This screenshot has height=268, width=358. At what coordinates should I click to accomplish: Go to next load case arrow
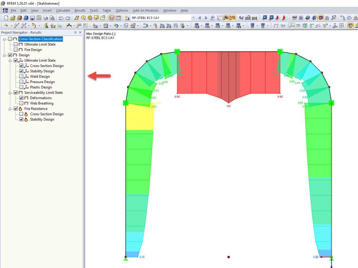pyautogui.click(x=206, y=18)
